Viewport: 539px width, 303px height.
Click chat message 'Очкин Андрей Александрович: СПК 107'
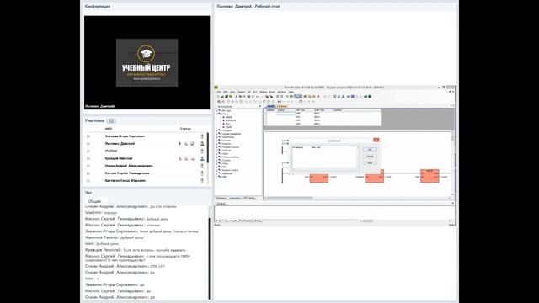(x=125, y=266)
